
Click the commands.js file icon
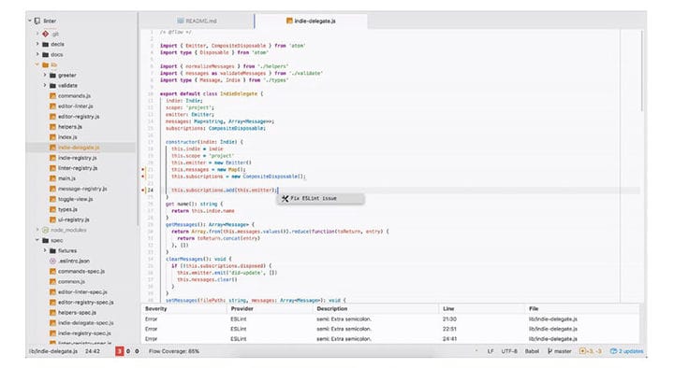click(52, 95)
